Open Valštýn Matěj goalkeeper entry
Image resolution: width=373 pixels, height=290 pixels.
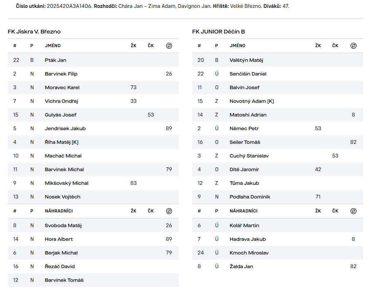click(246, 60)
